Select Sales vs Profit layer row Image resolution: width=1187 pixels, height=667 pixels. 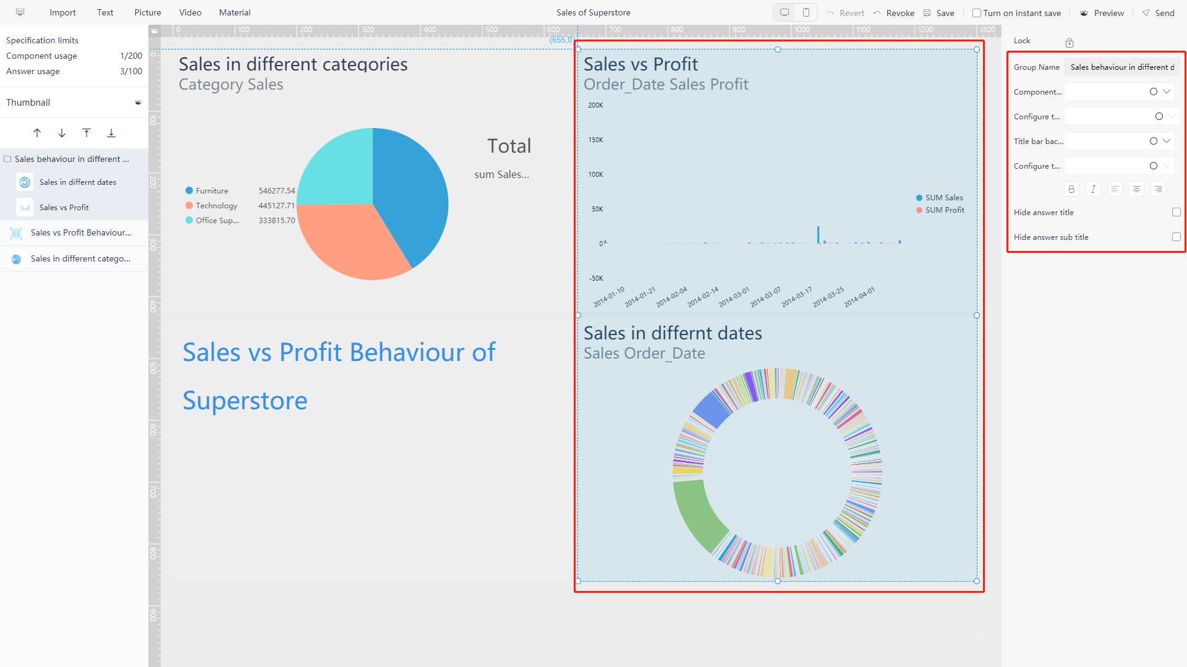click(x=74, y=208)
